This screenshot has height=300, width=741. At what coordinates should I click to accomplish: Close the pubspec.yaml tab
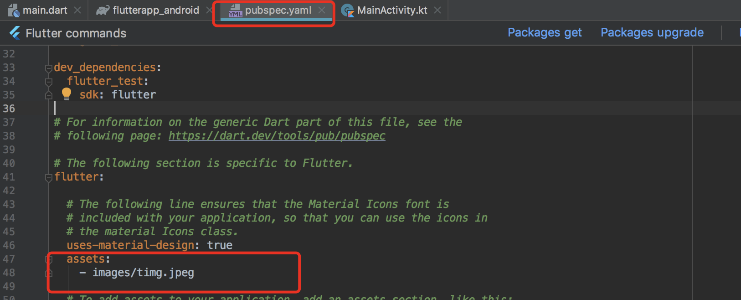322,10
